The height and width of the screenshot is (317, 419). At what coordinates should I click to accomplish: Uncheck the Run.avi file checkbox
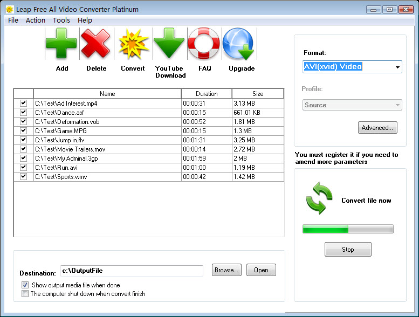pos(24,167)
